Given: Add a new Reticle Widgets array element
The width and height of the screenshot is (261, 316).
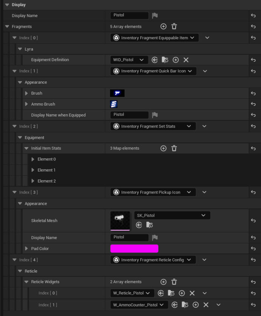Looking at the screenshot, I should coord(163,282).
